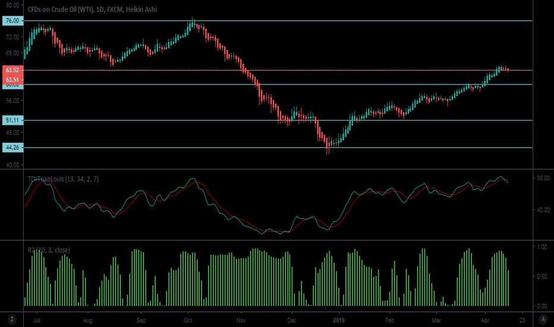Open the CFDs on Crude Oil (WTI) chart title
This screenshot has height=327, width=554.
pyautogui.click(x=92, y=10)
